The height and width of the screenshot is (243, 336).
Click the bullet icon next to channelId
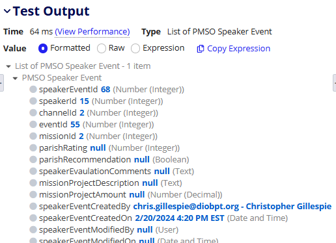point(33,112)
